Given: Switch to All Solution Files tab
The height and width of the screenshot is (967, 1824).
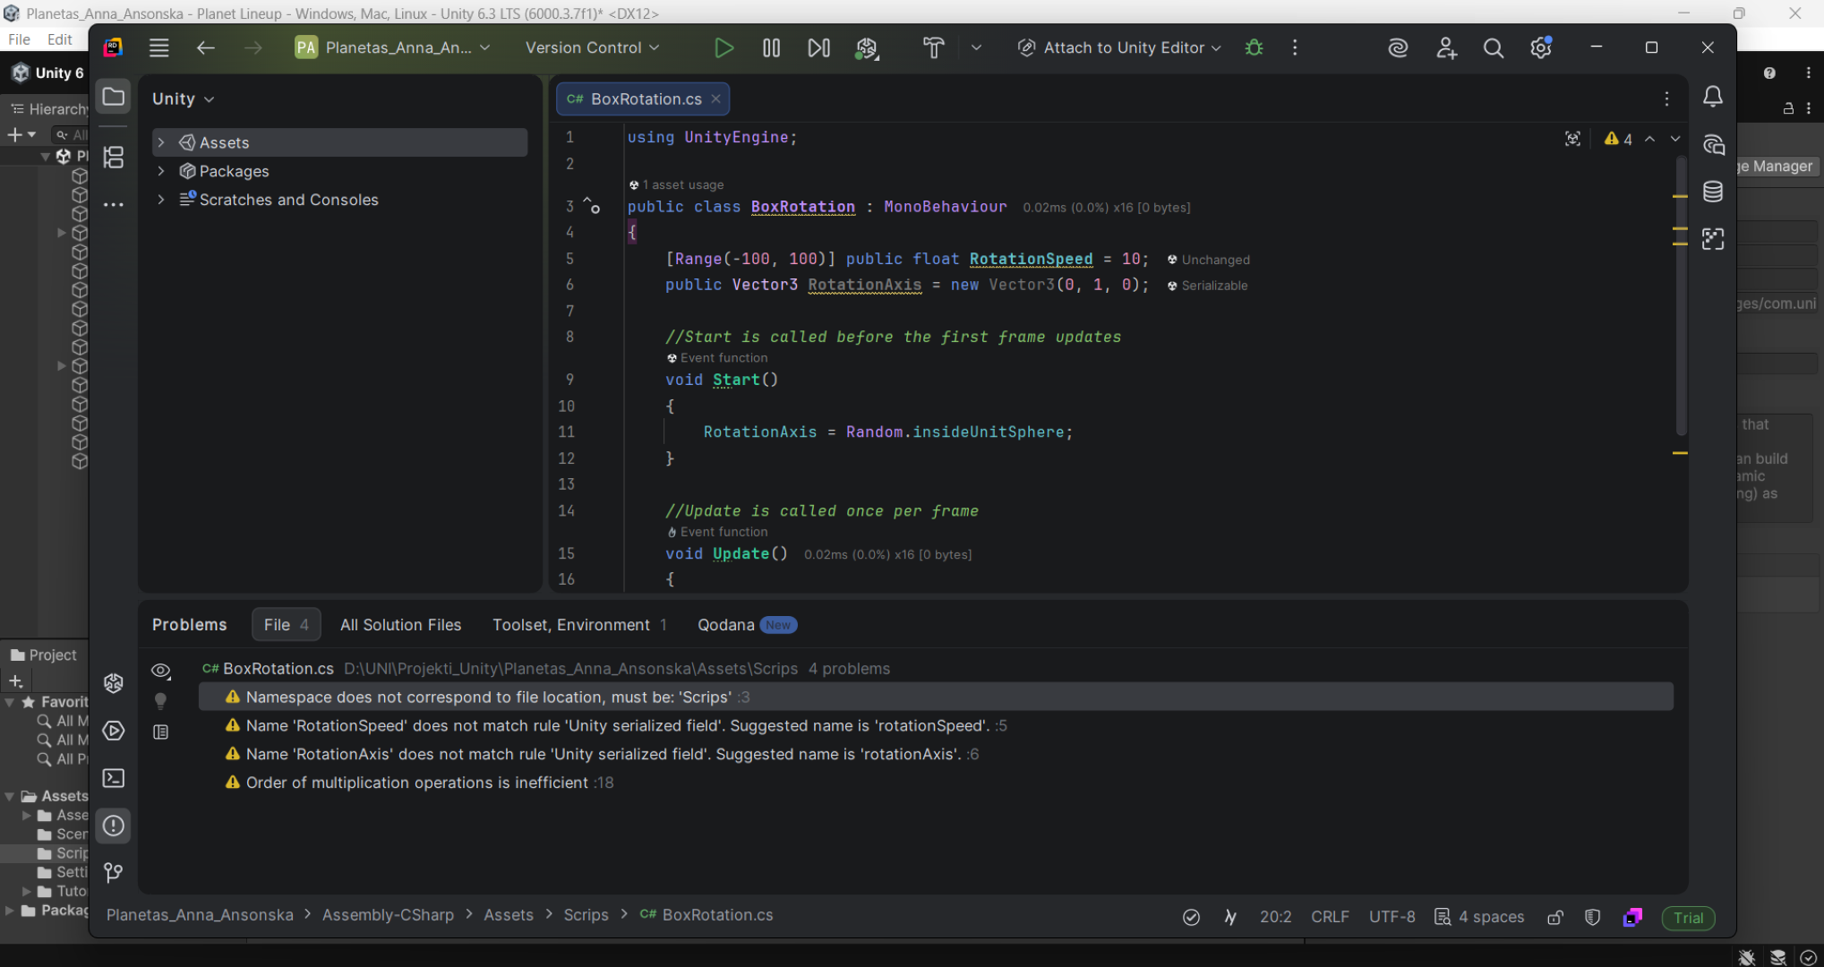Looking at the screenshot, I should click(400, 625).
